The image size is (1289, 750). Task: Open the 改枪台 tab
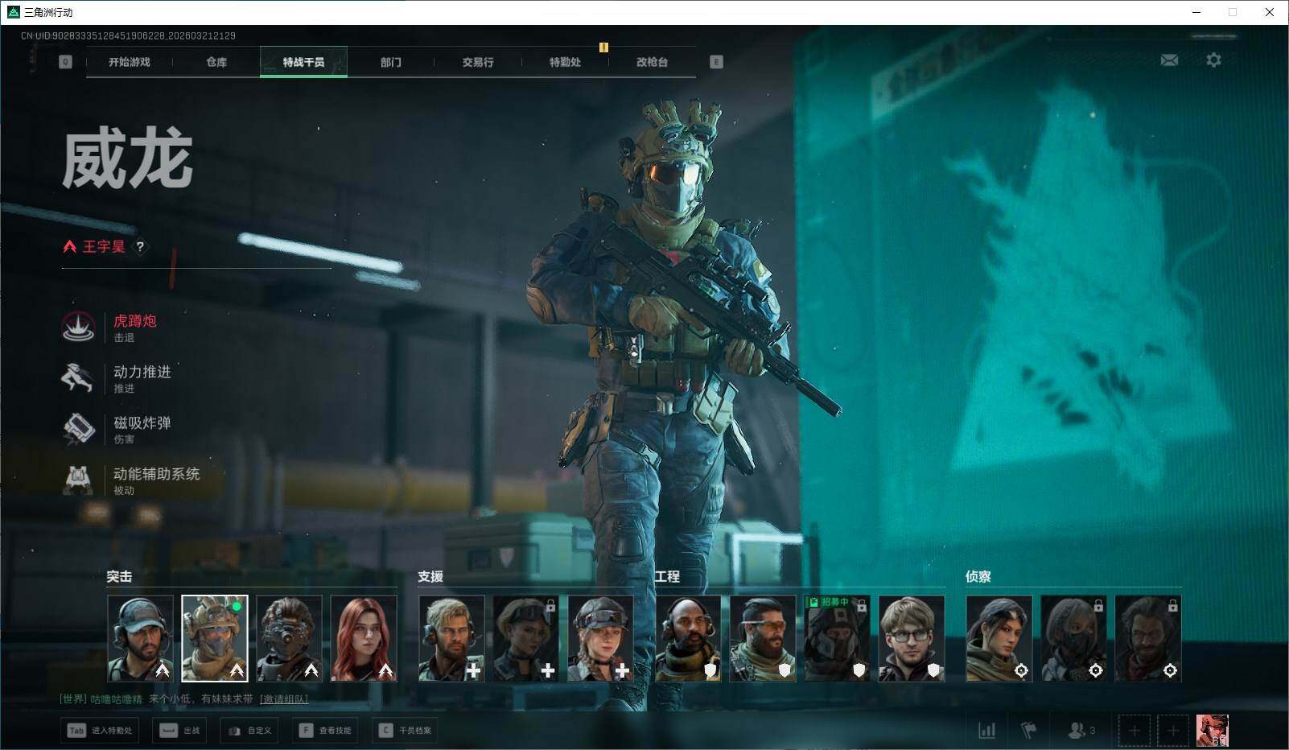[x=652, y=62]
